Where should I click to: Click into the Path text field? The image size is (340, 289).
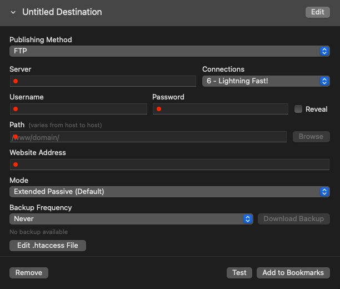tap(148, 137)
